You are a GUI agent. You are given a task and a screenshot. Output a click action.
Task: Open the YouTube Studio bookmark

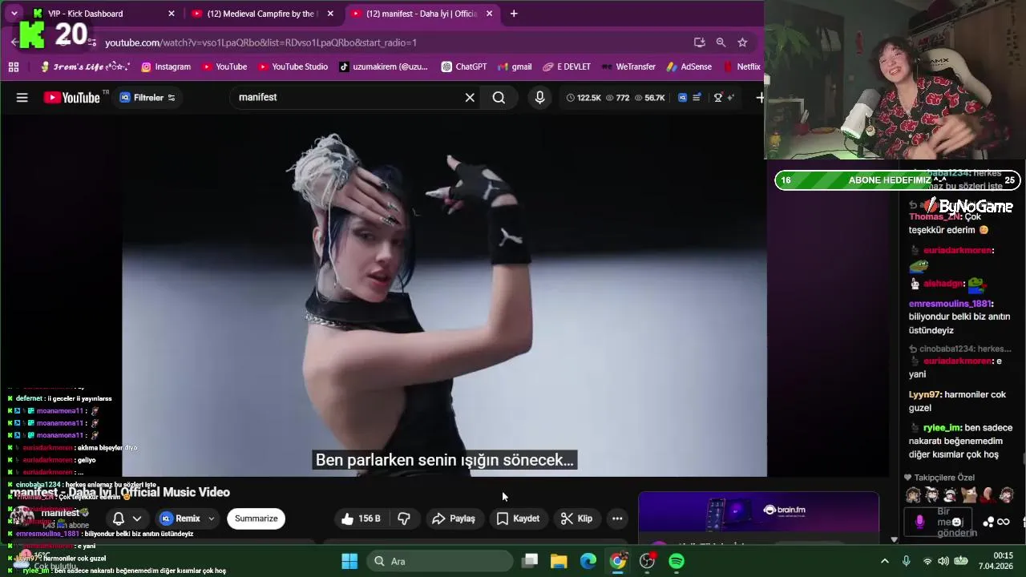click(x=292, y=67)
